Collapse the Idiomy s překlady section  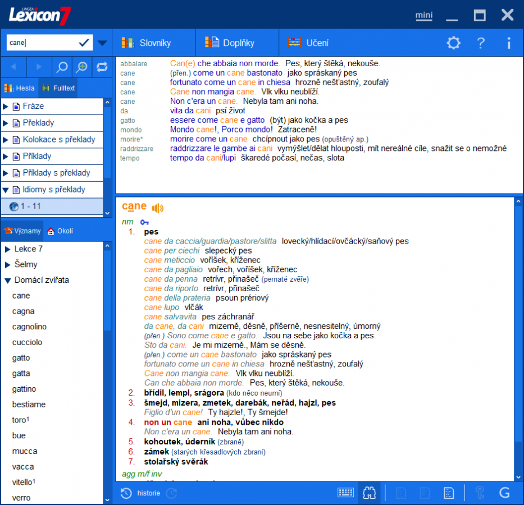click(6, 190)
